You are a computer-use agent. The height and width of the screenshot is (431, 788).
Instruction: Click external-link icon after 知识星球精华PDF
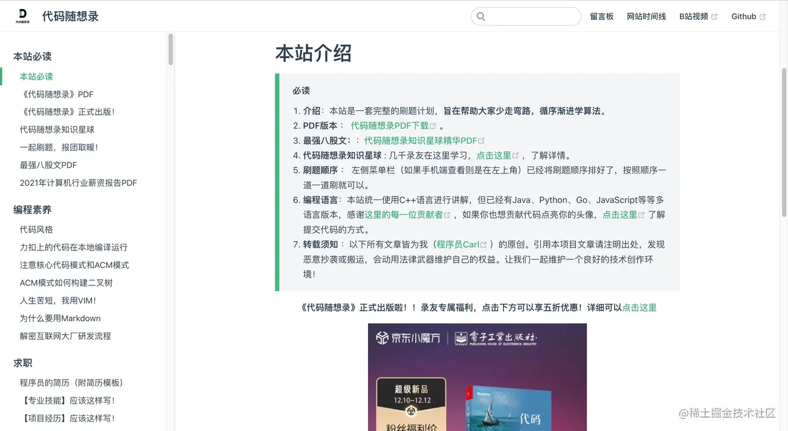(481, 141)
